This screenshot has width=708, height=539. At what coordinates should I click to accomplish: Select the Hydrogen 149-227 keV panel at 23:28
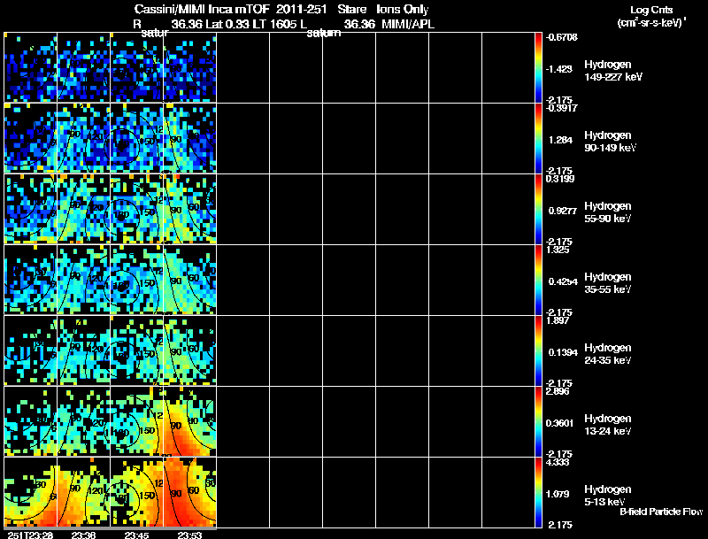(x=31, y=67)
